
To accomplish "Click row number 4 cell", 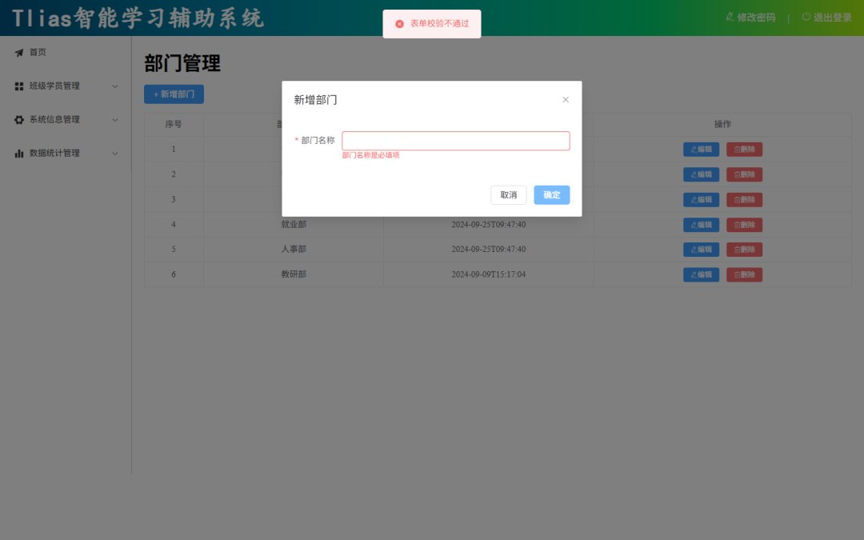I will (x=174, y=224).
